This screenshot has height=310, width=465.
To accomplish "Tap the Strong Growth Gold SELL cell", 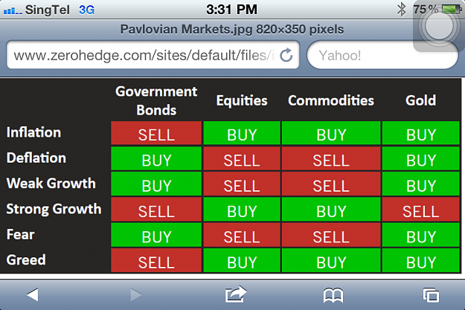I will coord(420,210).
